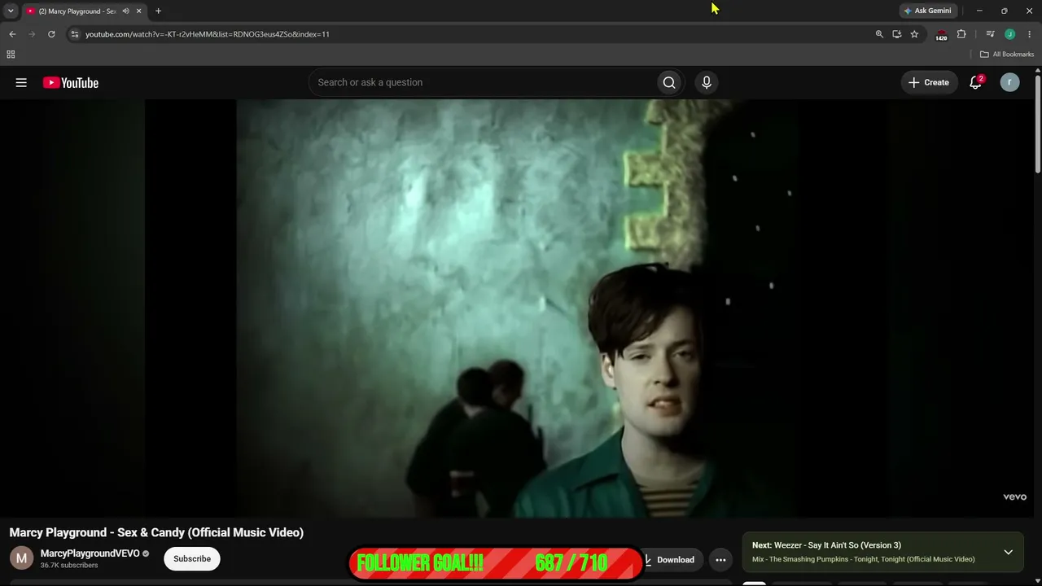Open the Extensions puzzle icon
This screenshot has height=586, width=1042.
(x=961, y=34)
